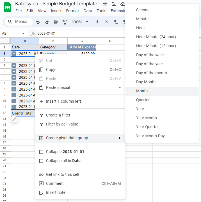Choose Month in date group submenu
Image resolution: width=201 pixels, height=202 pixels.
coord(142,91)
